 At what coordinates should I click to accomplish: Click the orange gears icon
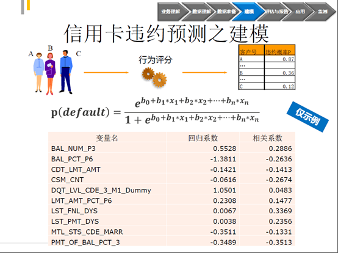point(154,77)
